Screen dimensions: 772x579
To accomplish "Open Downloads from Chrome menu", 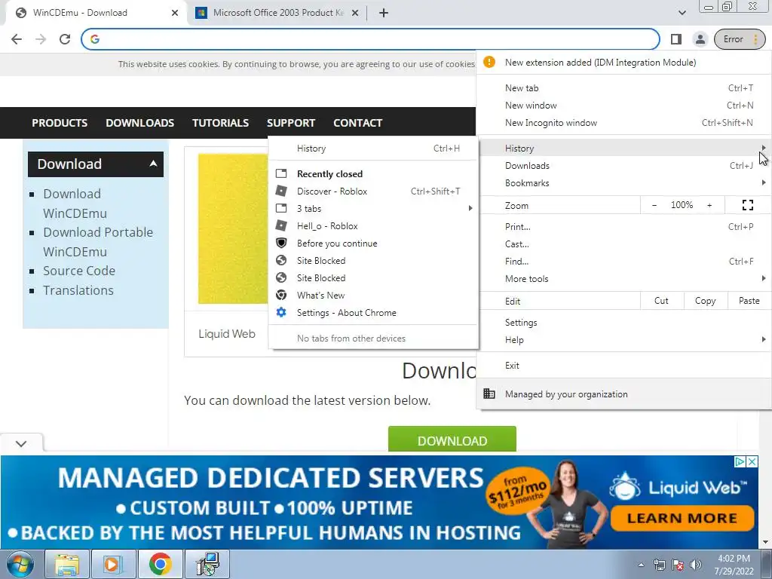I will tap(623, 166).
